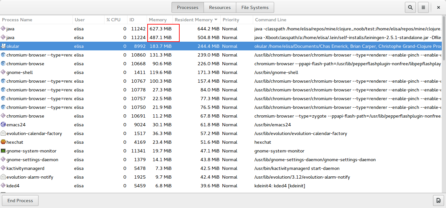Click the emacs24 process icon
Image resolution: width=446 pixels, height=208 pixels.
[3, 125]
